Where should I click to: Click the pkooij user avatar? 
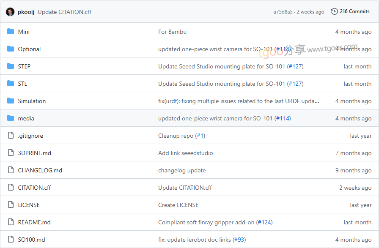point(10,12)
